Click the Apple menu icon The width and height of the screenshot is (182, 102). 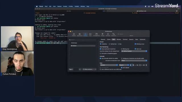pos(37,7)
